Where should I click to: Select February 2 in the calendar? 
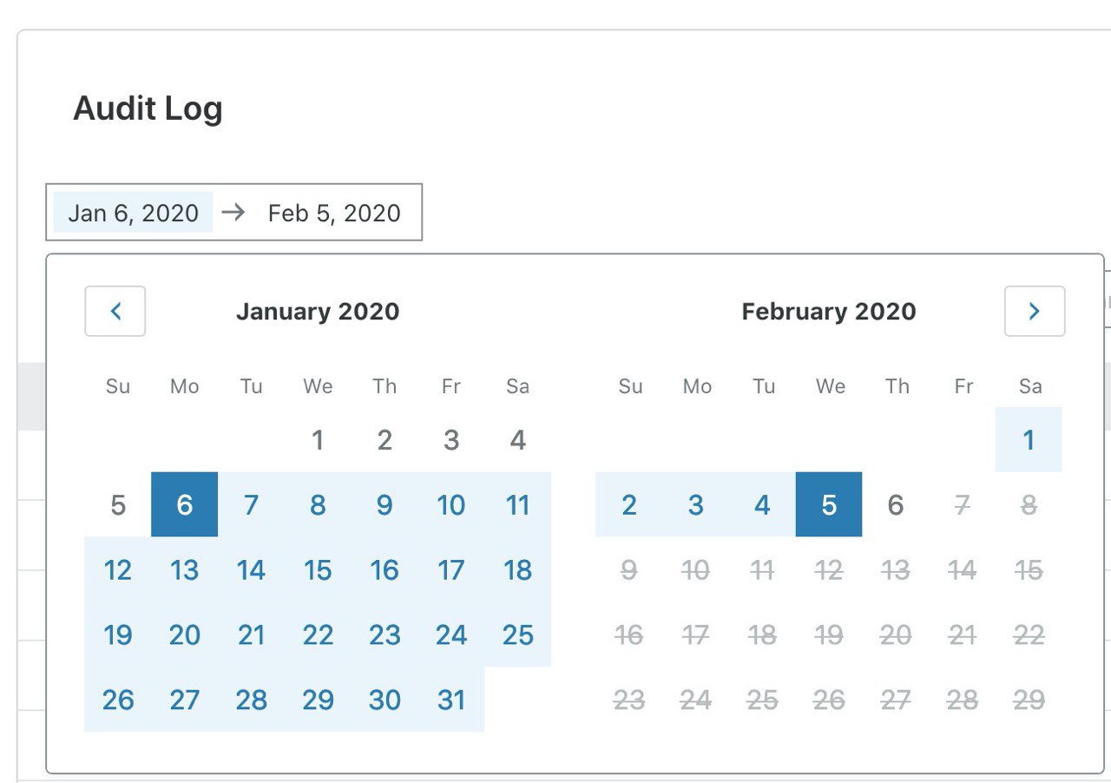[629, 504]
